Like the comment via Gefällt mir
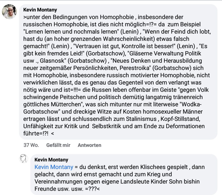 (x=58, y=145)
